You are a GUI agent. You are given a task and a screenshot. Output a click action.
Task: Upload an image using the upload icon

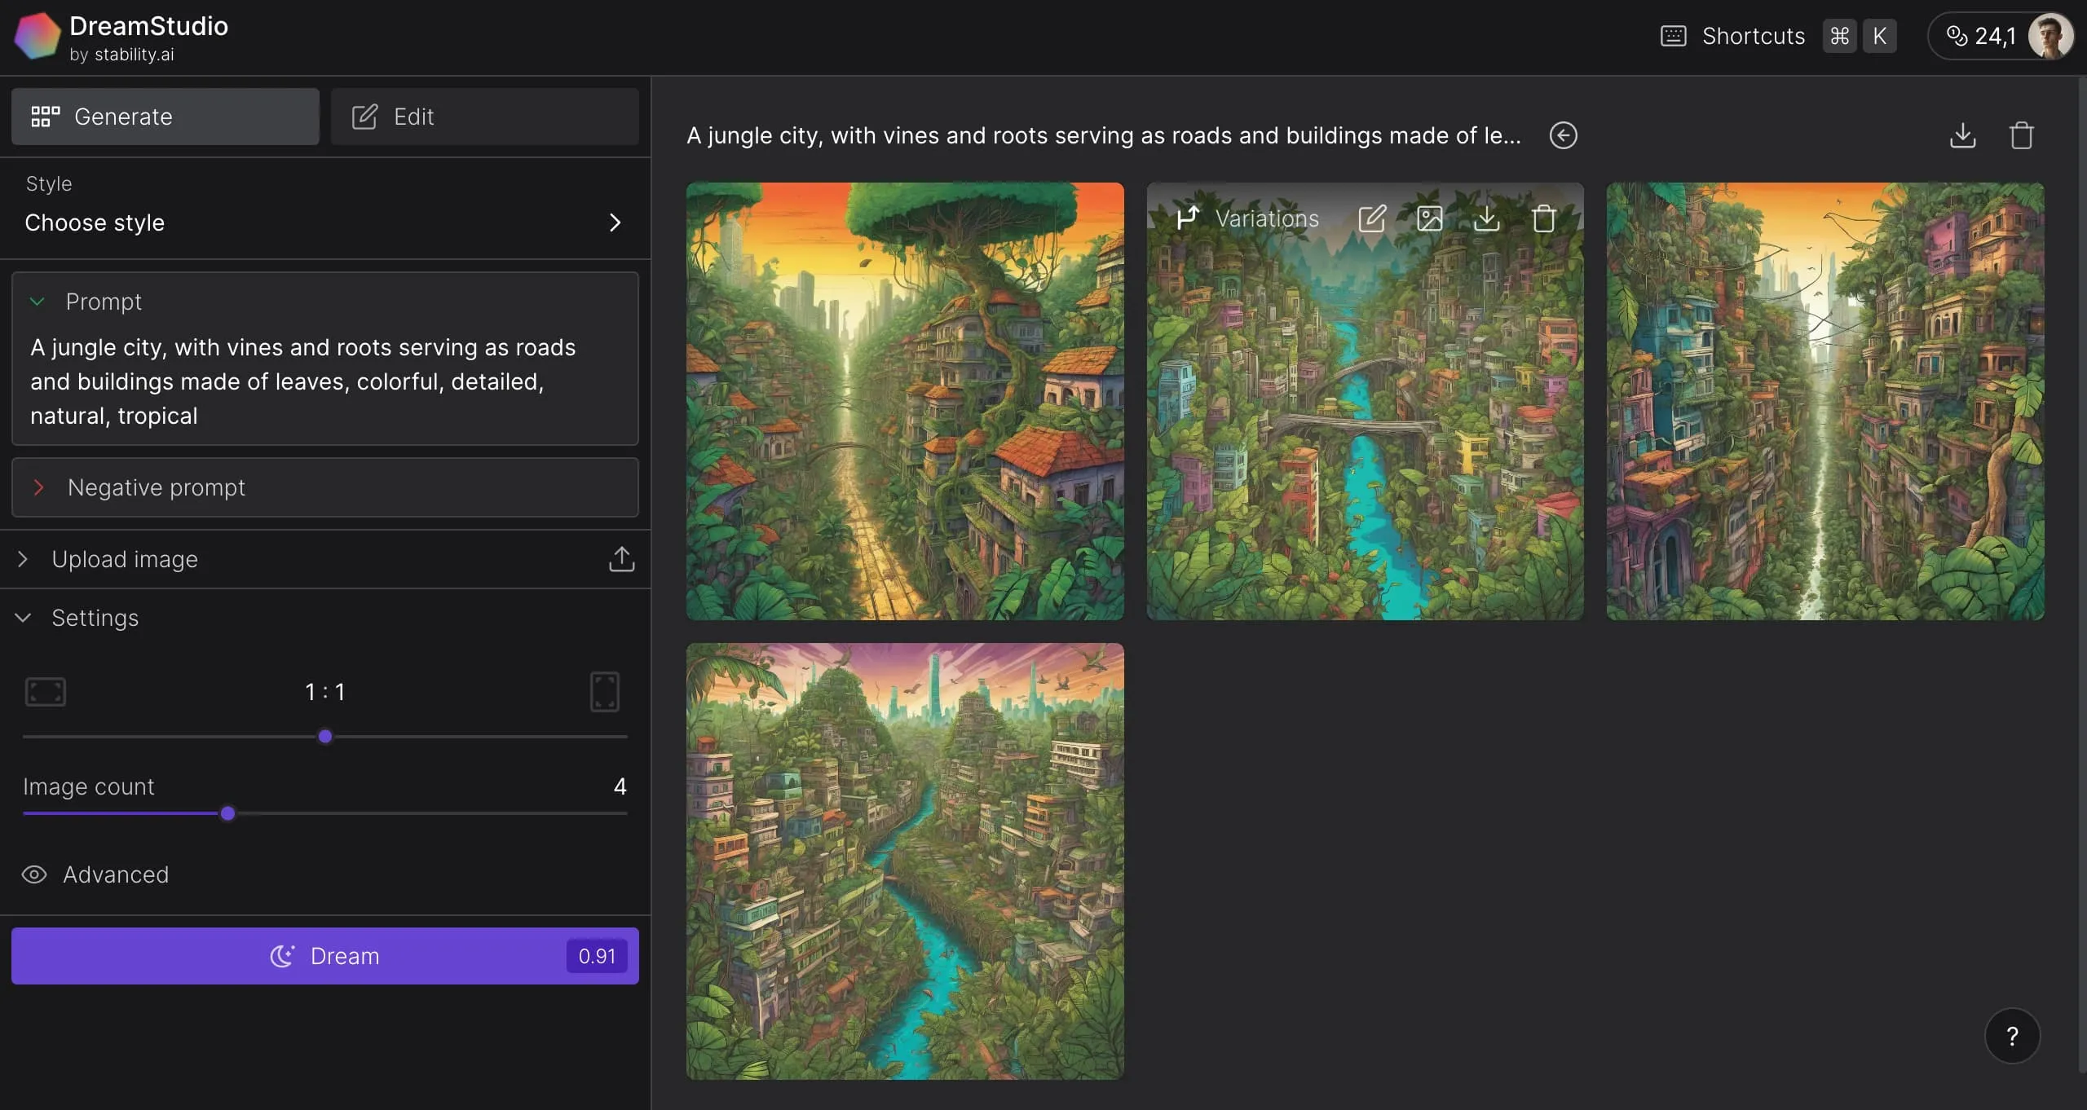[621, 559]
